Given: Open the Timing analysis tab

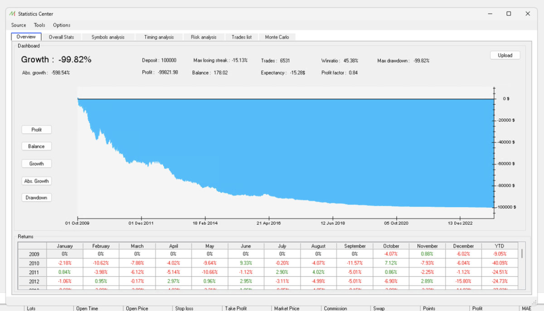Looking at the screenshot, I should coord(159,37).
